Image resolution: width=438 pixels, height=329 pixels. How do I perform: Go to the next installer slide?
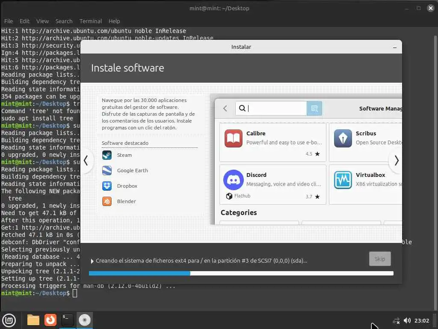[397, 161]
